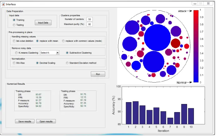Click the Accuracy (%) axis label

[113, 105]
